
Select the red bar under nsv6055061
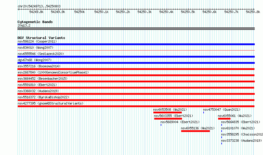[224, 119]
